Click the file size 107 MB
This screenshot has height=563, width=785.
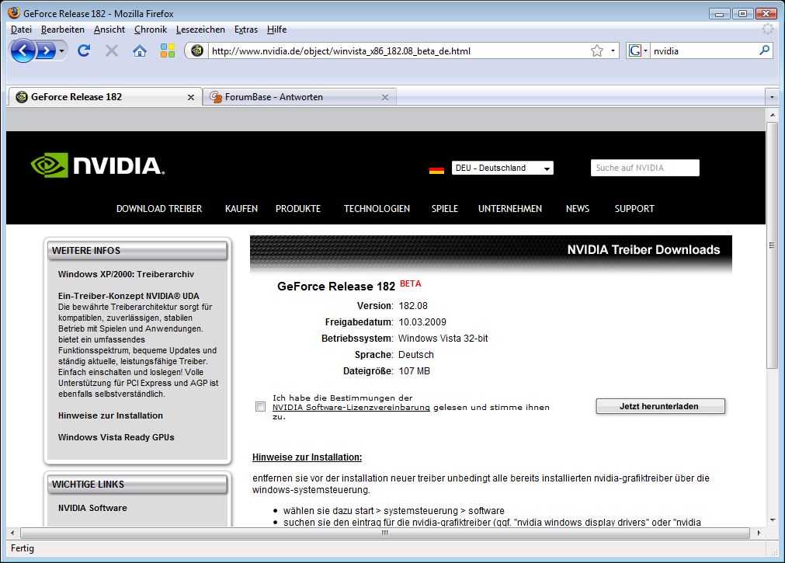(x=414, y=371)
